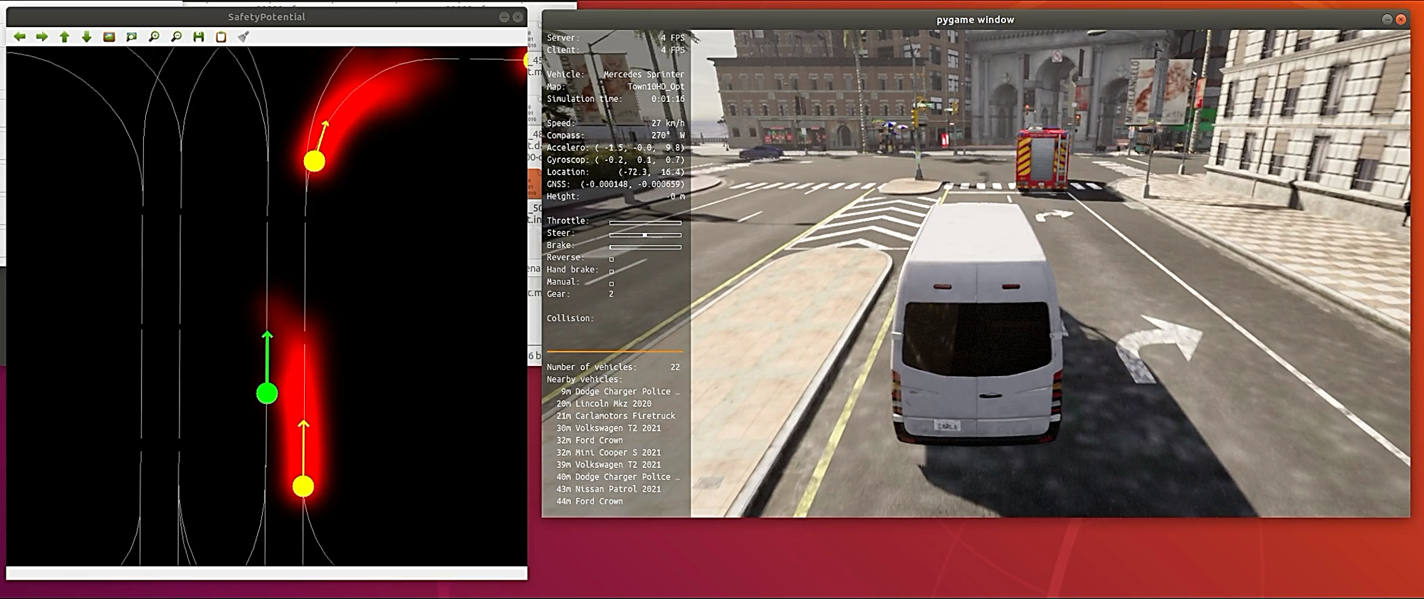
Task: Click the '39m Volkswagen T2 2021' entry
Action: pos(609,464)
